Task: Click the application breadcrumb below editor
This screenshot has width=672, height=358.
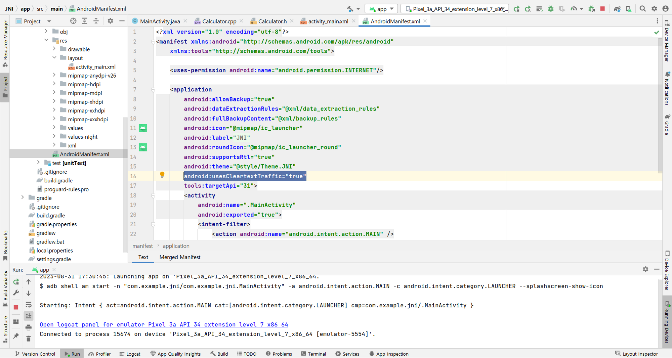Action: [x=176, y=246]
